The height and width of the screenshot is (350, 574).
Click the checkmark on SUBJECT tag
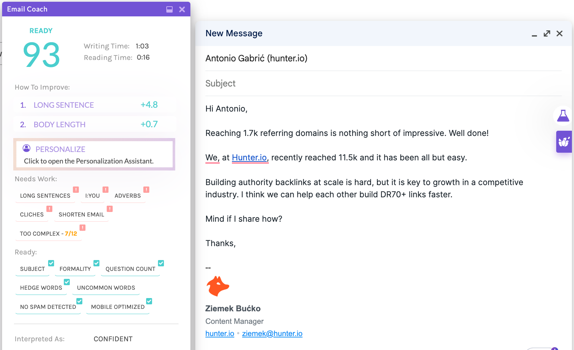point(51,263)
